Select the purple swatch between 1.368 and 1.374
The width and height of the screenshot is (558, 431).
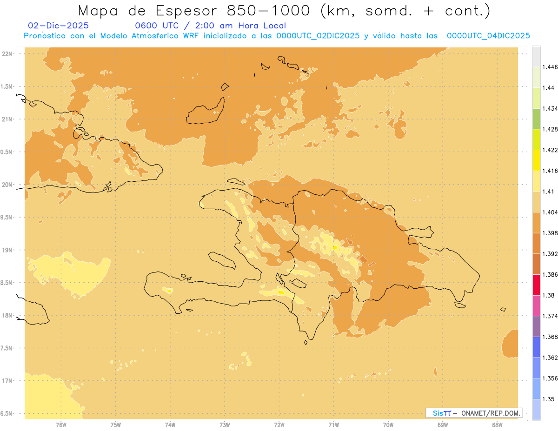pyautogui.click(x=536, y=326)
